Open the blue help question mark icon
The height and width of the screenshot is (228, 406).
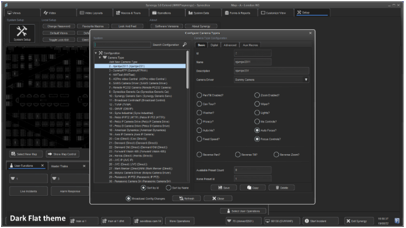pyautogui.click(x=397, y=221)
